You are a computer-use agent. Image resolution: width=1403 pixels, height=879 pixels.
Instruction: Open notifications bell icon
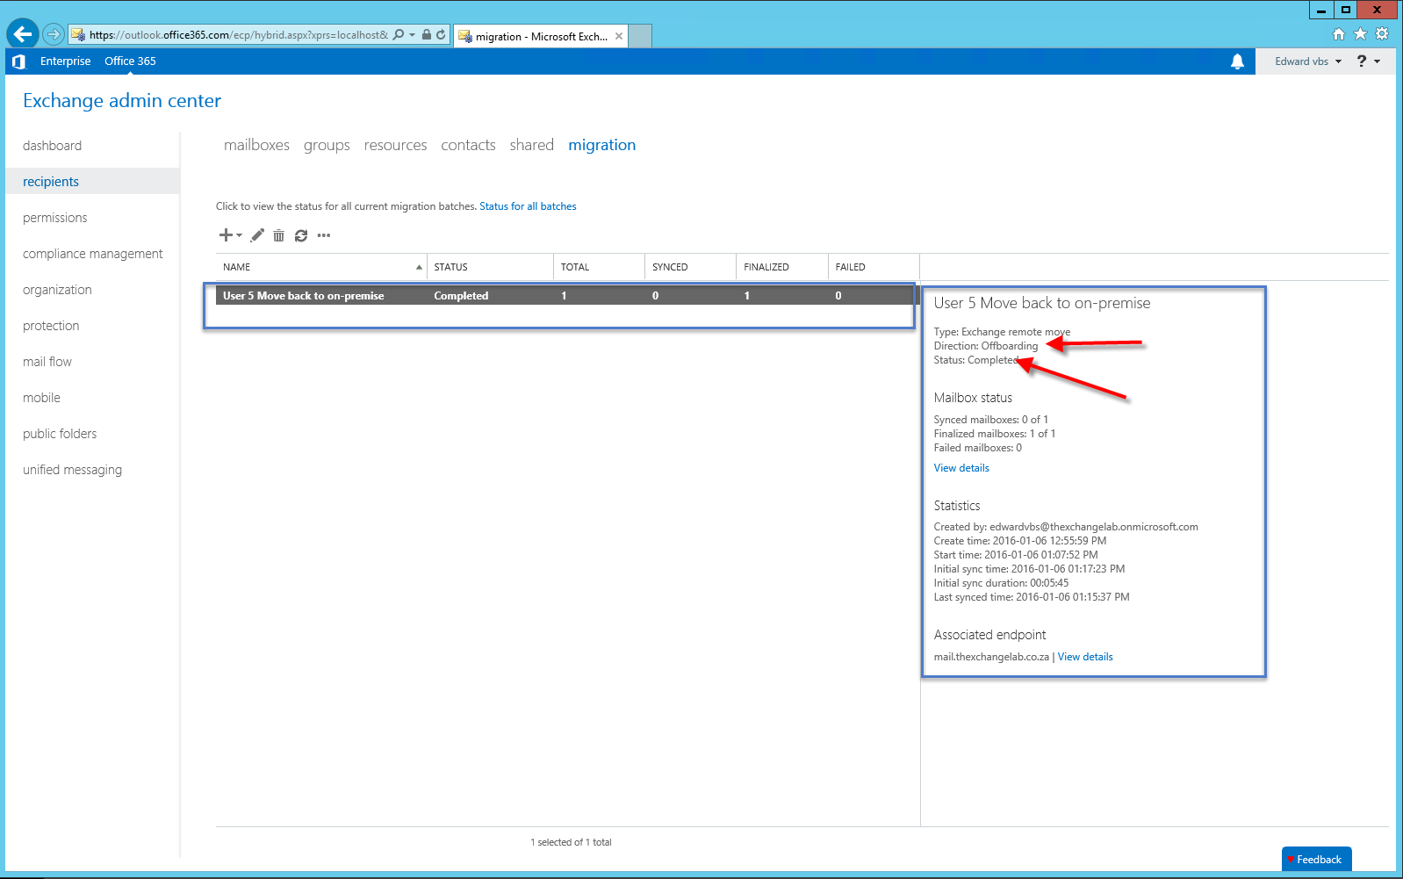point(1237,61)
